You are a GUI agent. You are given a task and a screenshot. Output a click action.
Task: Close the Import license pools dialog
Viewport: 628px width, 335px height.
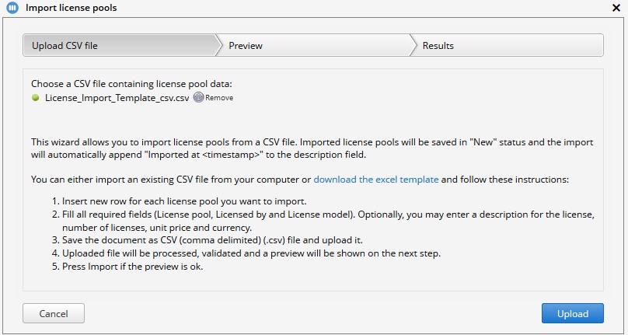click(616, 8)
